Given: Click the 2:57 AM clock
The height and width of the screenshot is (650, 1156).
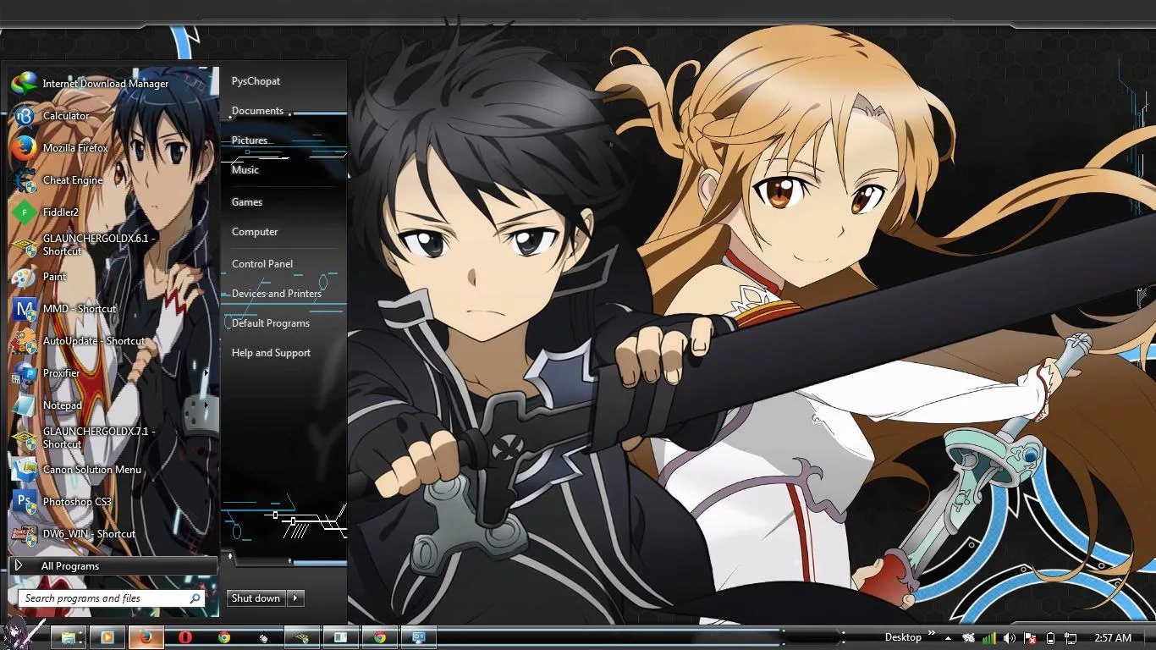Looking at the screenshot, I should click(1113, 638).
